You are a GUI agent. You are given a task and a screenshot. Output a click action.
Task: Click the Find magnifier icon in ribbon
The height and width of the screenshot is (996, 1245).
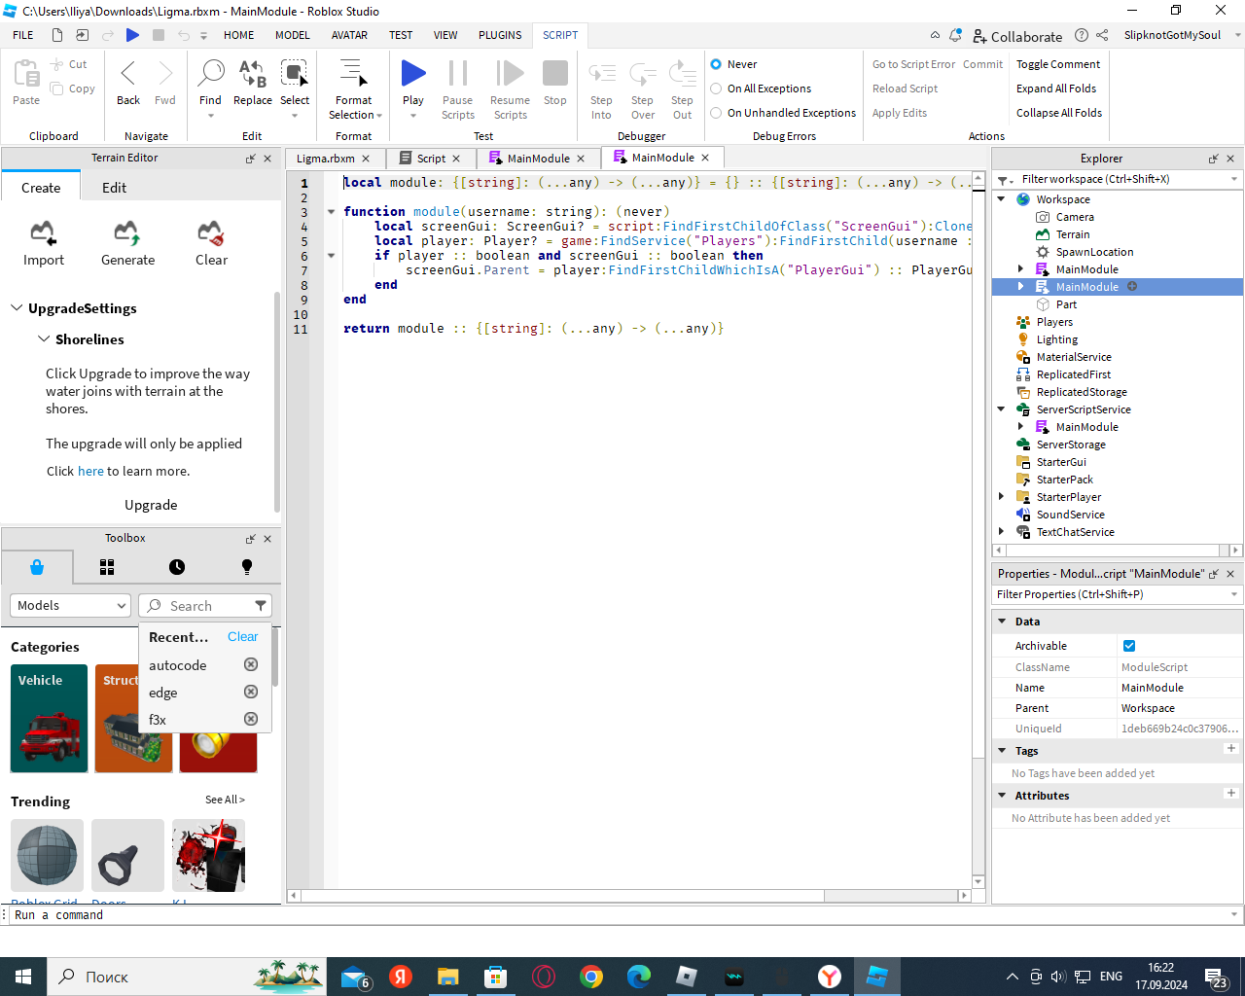[x=210, y=74]
